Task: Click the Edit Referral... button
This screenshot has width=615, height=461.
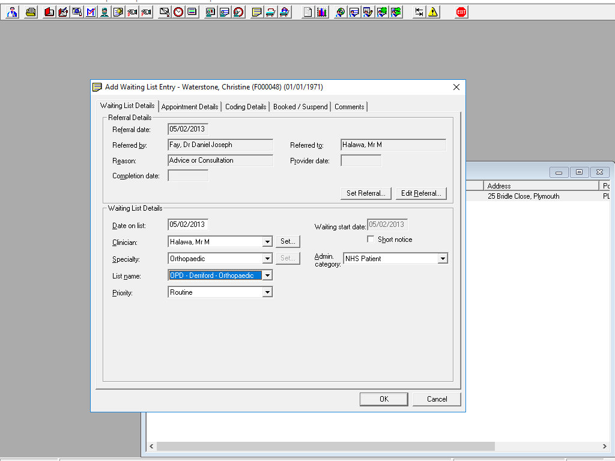Action: pyautogui.click(x=421, y=193)
